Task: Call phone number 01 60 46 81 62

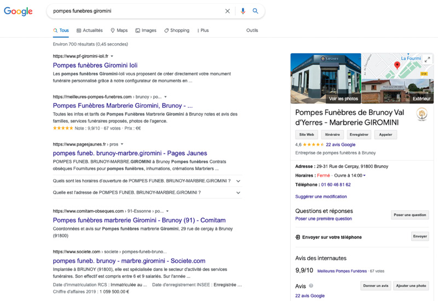Action: point(336,185)
